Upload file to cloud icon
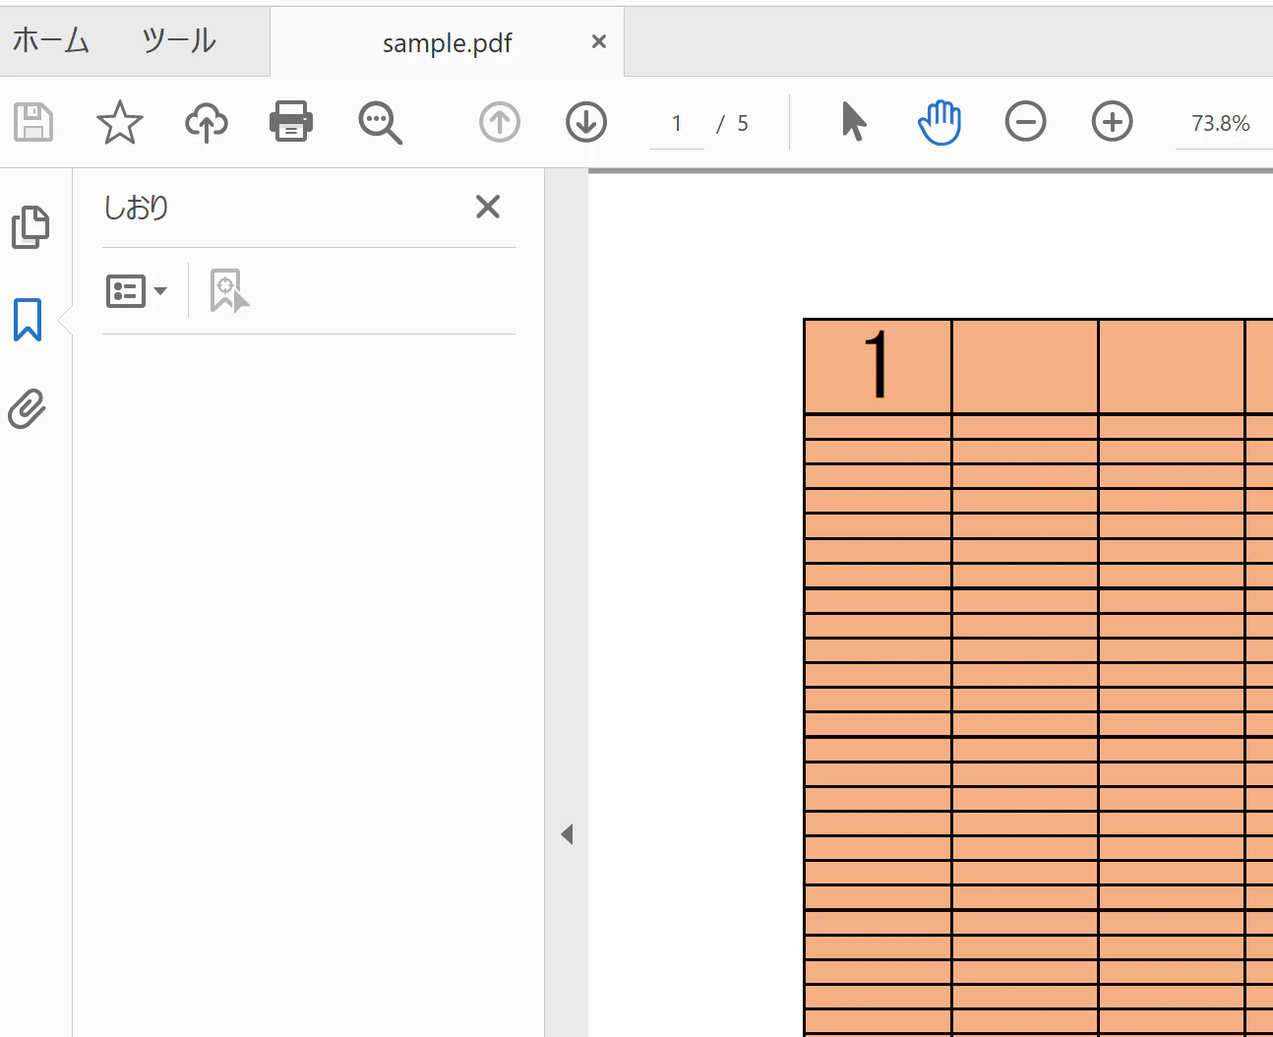1273x1037 pixels. (207, 122)
